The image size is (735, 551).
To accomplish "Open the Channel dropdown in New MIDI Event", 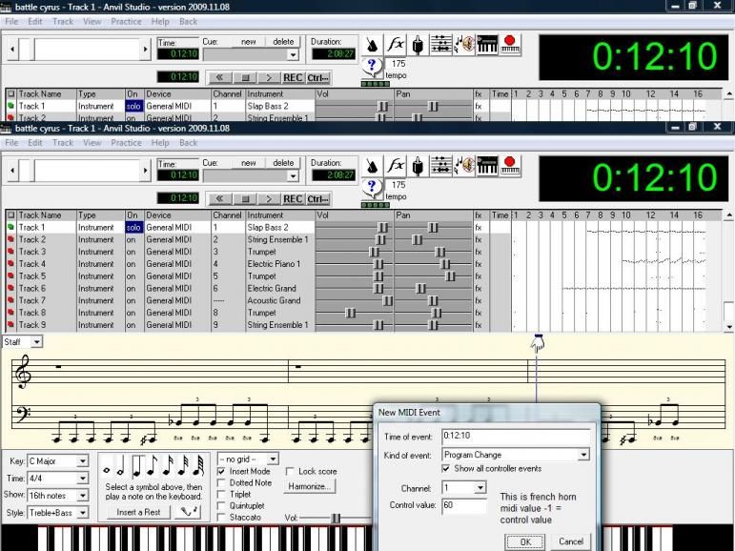I will click(480, 488).
